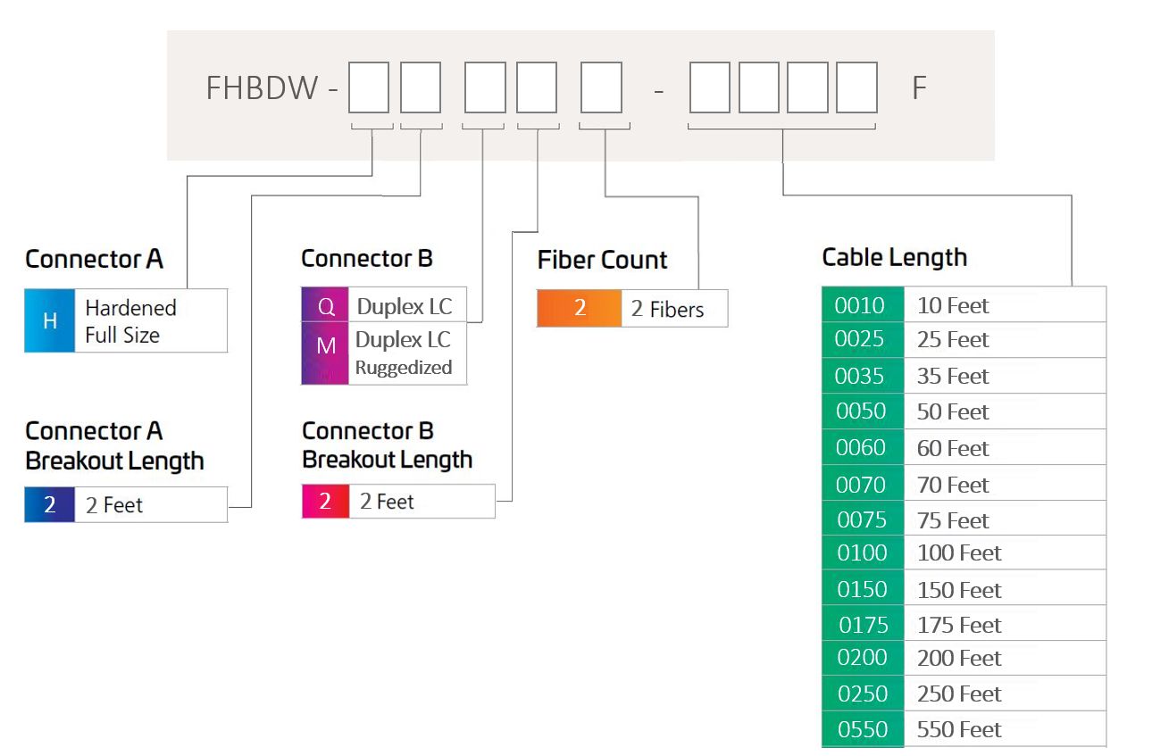The width and height of the screenshot is (1169, 756).
Task: Click the "2 Fibers" option label
Action: [668, 310]
